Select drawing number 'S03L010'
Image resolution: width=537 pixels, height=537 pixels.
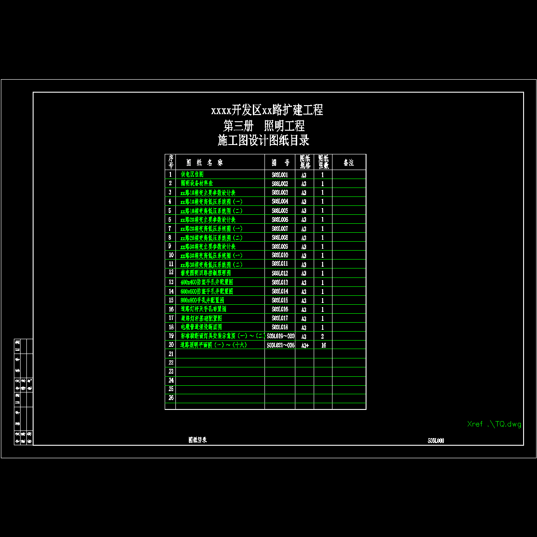(280, 255)
